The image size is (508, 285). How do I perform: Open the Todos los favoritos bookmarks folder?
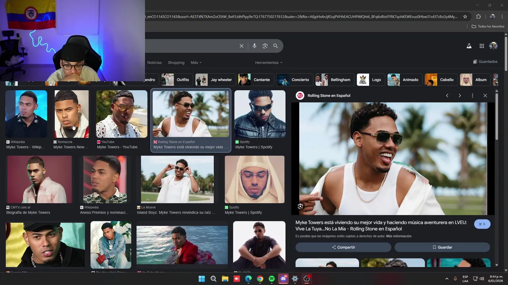[488, 26]
